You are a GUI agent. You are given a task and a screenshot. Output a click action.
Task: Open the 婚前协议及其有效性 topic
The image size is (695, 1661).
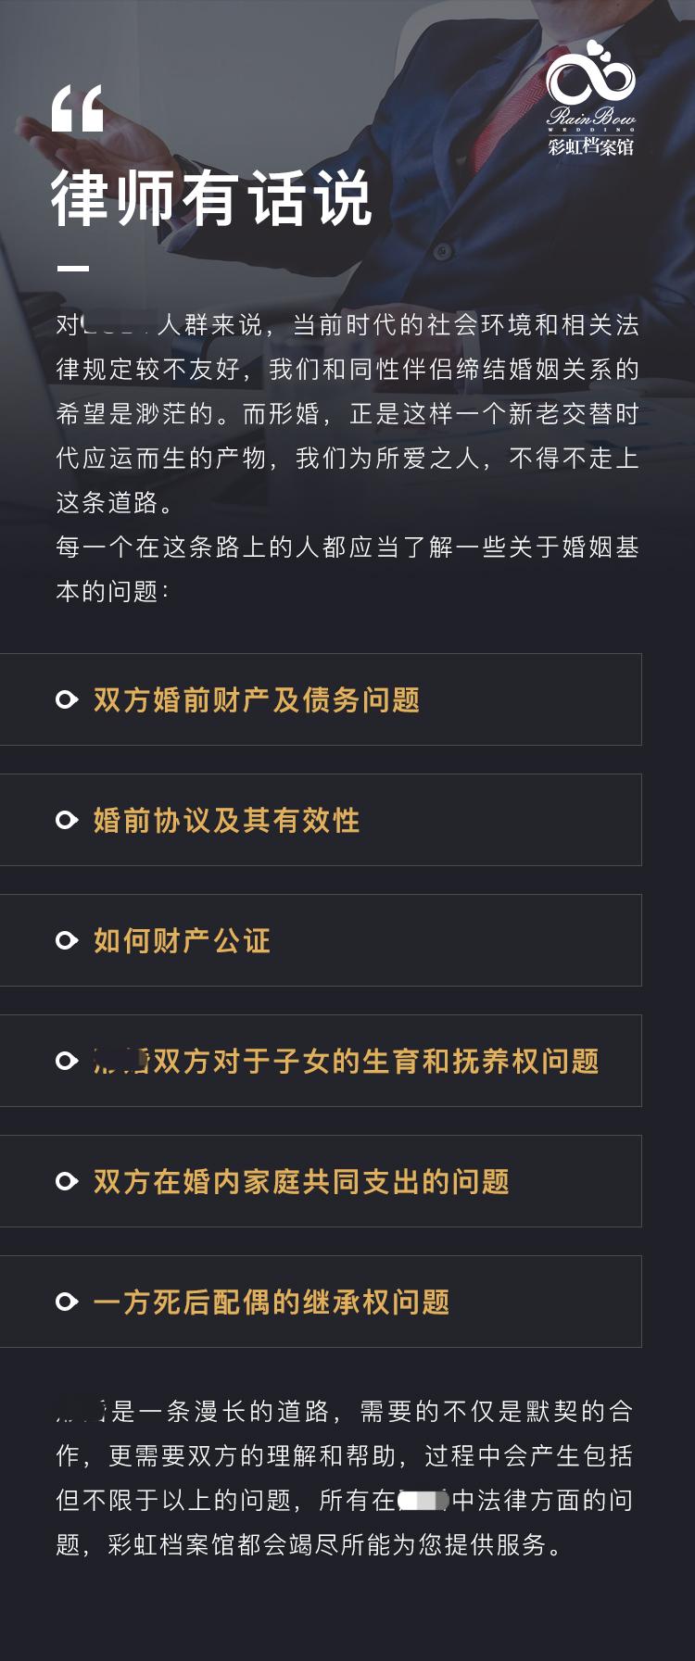coord(321,820)
